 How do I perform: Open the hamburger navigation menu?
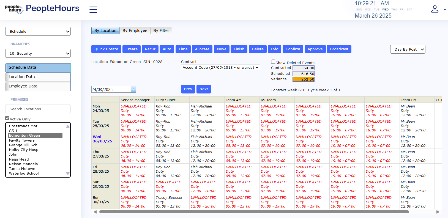[x=93, y=10]
